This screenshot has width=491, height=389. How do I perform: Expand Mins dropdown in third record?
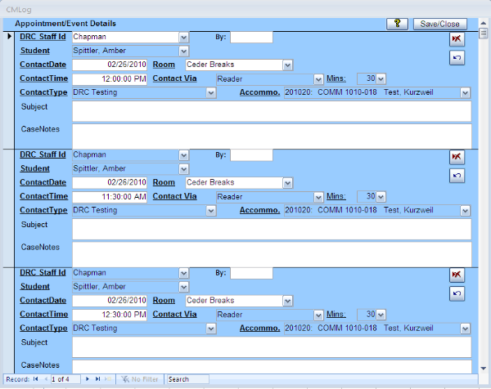coord(381,315)
